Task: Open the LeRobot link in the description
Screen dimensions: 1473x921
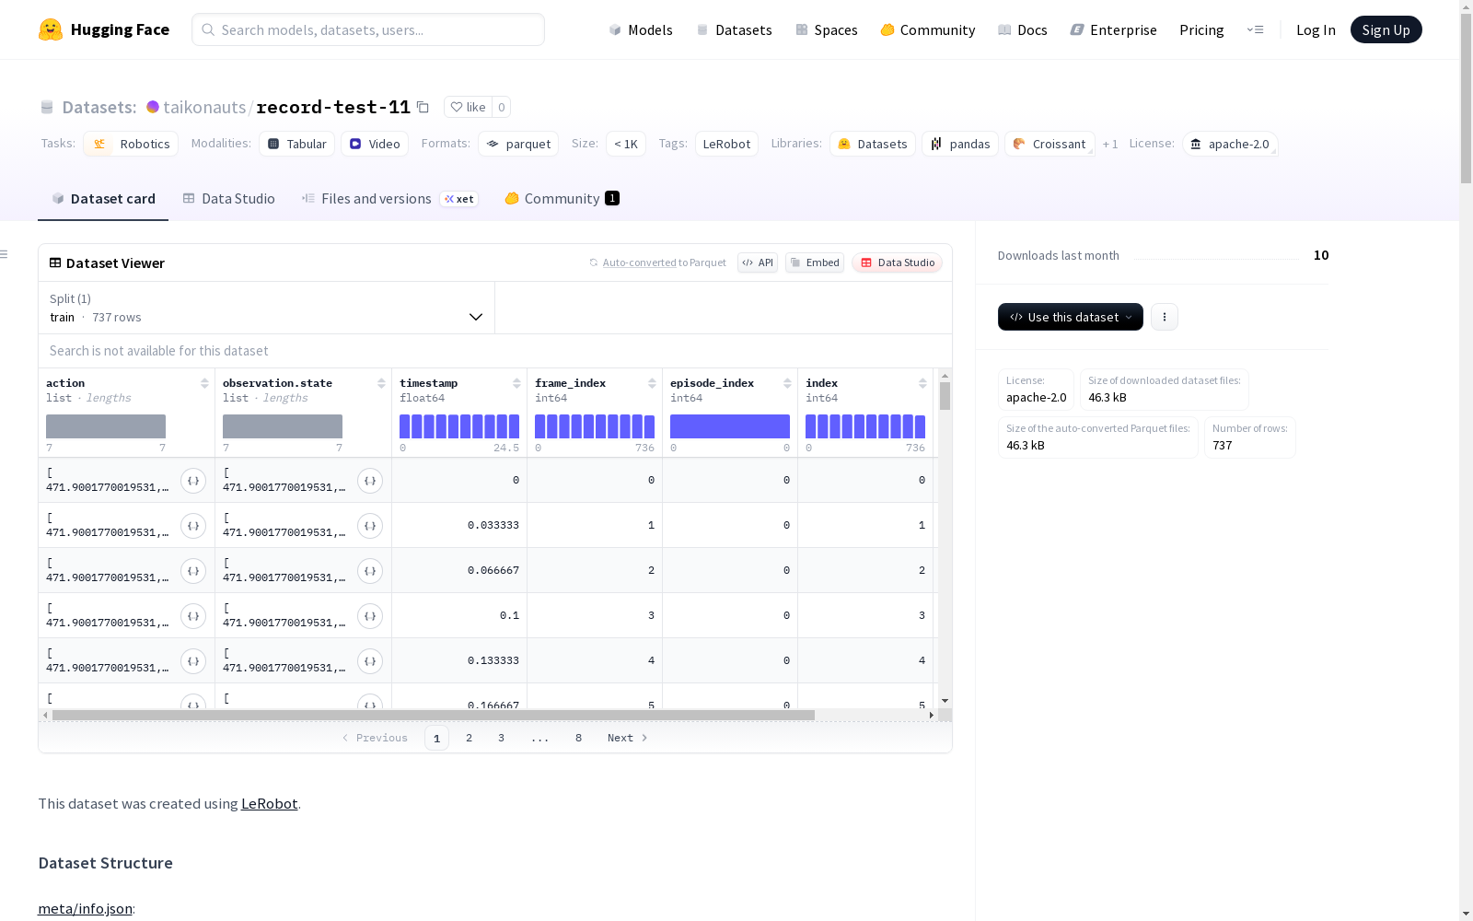Action: point(269,803)
